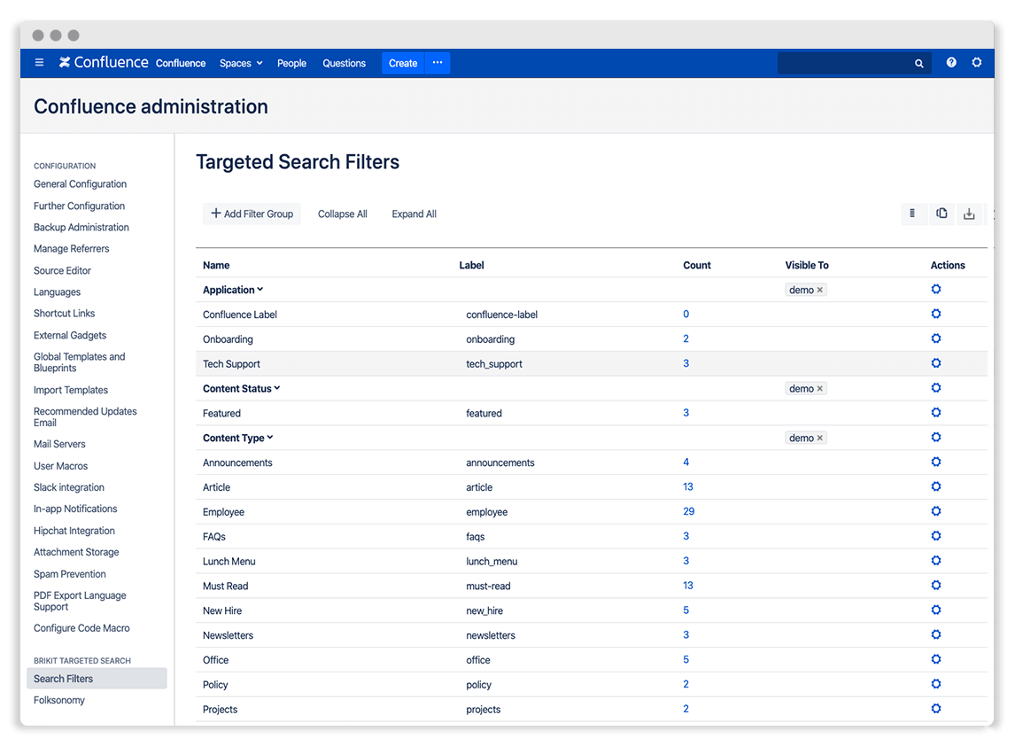Open Hipchat Integration in sidebar

click(74, 531)
